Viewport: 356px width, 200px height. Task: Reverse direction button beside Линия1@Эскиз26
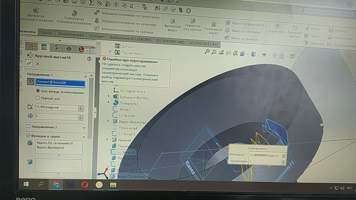coord(30,82)
